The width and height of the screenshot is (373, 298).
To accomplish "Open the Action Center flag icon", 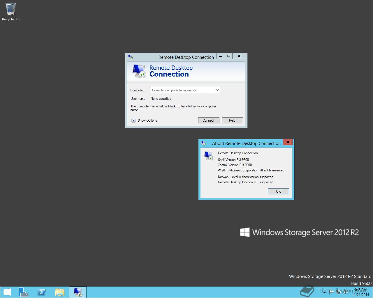I will (x=332, y=292).
